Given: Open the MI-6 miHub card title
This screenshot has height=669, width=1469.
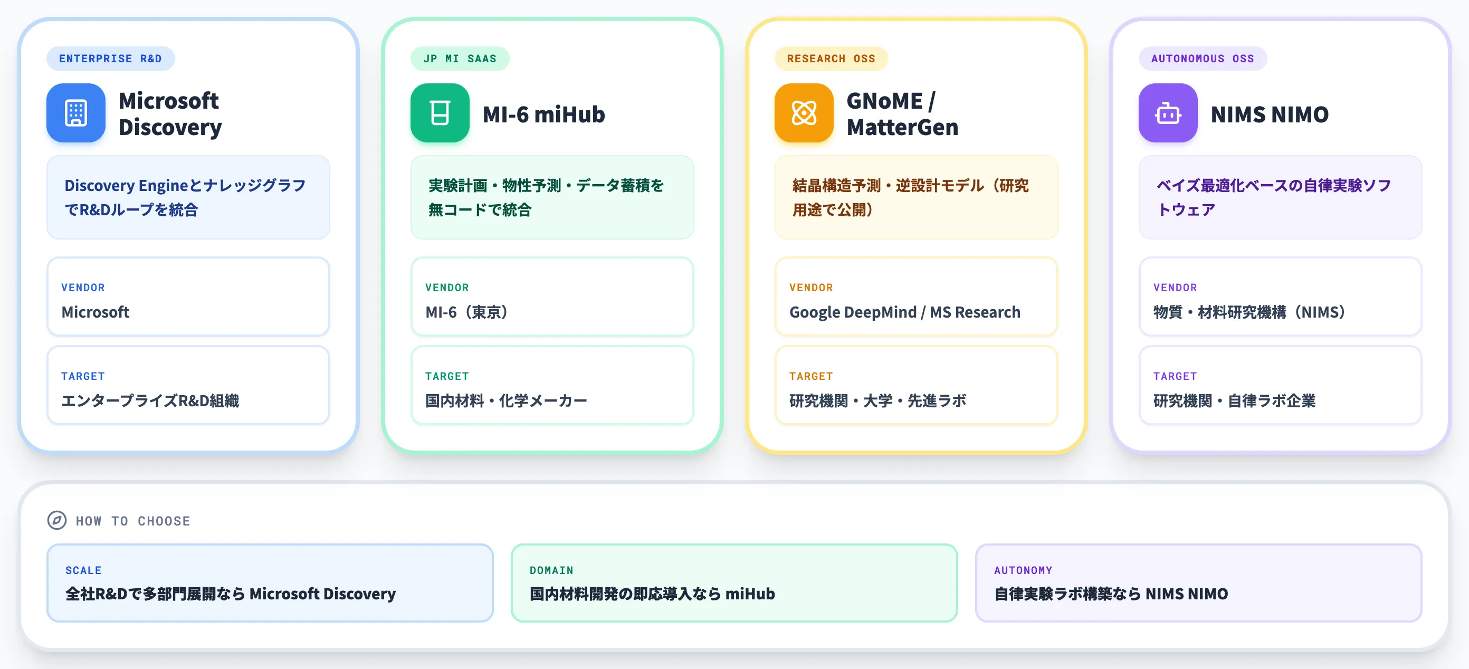Looking at the screenshot, I should [543, 114].
